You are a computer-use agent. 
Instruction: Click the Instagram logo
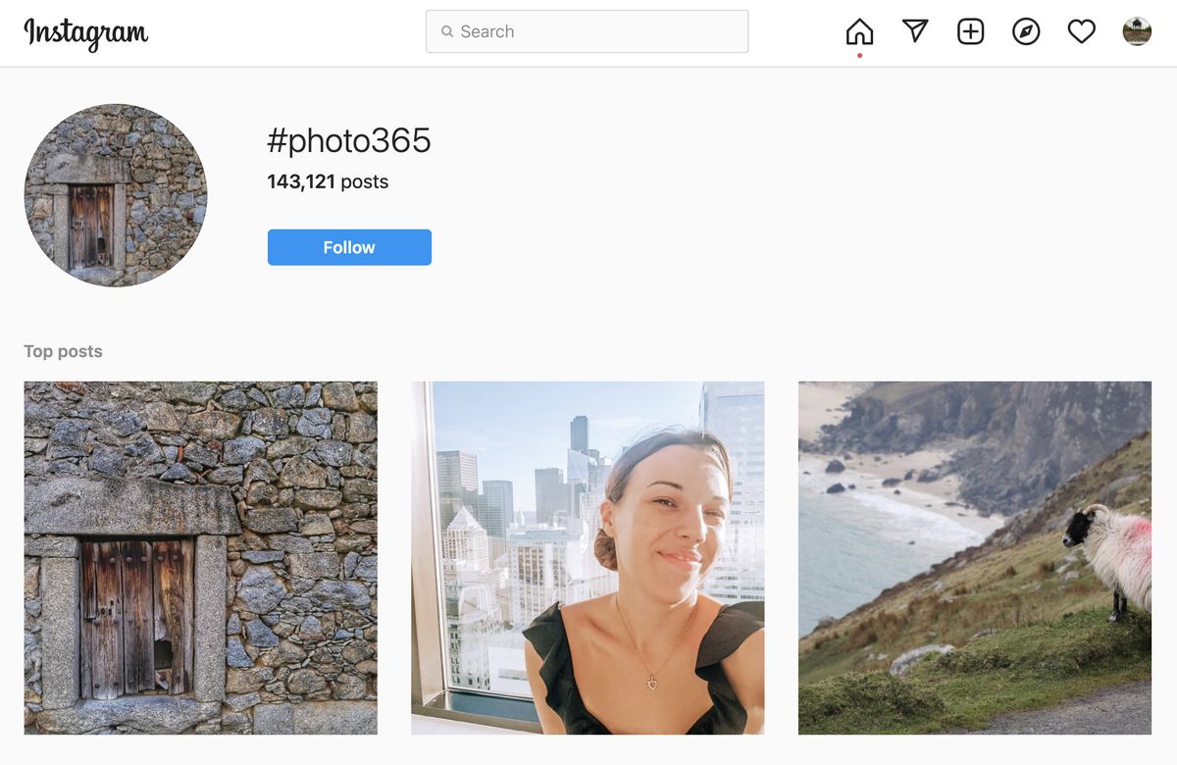(x=86, y=33)
